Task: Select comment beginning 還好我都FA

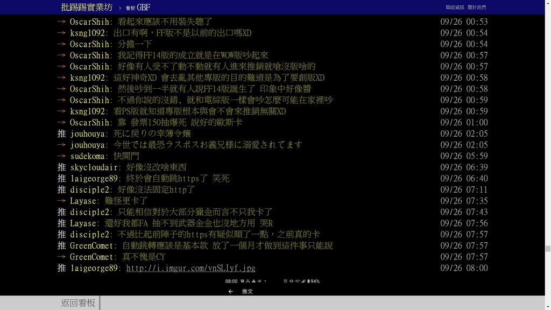Action: point(189,223)
